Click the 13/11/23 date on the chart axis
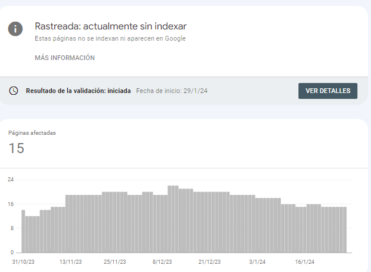Image resolution: width=371 pixels, height=272 pixels. (71, 262)
